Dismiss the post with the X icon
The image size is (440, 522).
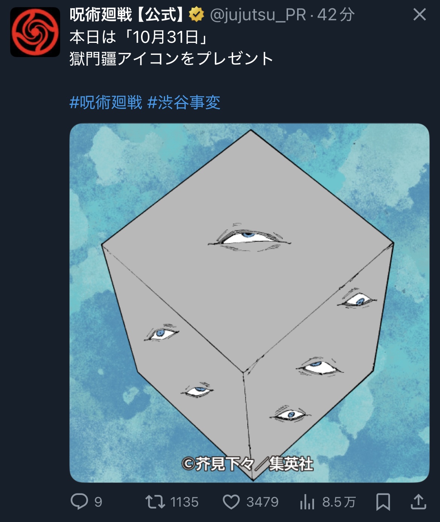tap(420, 15)
